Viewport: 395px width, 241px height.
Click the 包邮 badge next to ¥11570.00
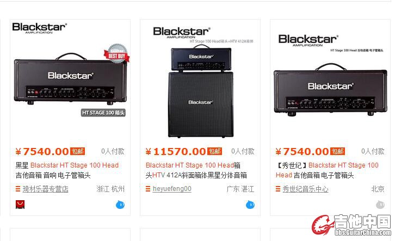[214, 151]
